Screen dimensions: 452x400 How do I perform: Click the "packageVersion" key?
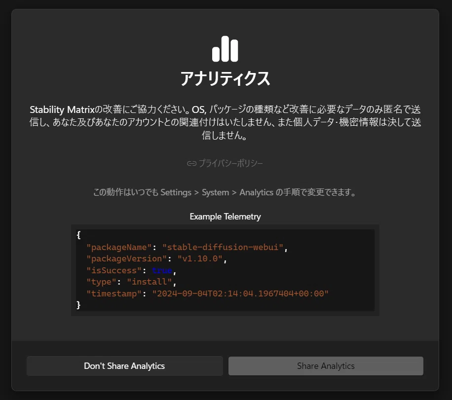pos(126,259)
